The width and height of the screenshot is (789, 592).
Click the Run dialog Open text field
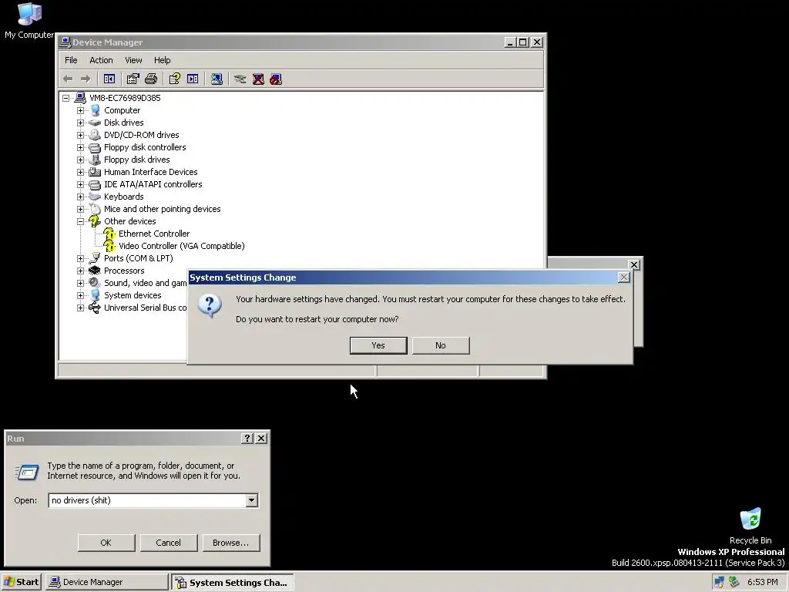(x=147, y=500)
